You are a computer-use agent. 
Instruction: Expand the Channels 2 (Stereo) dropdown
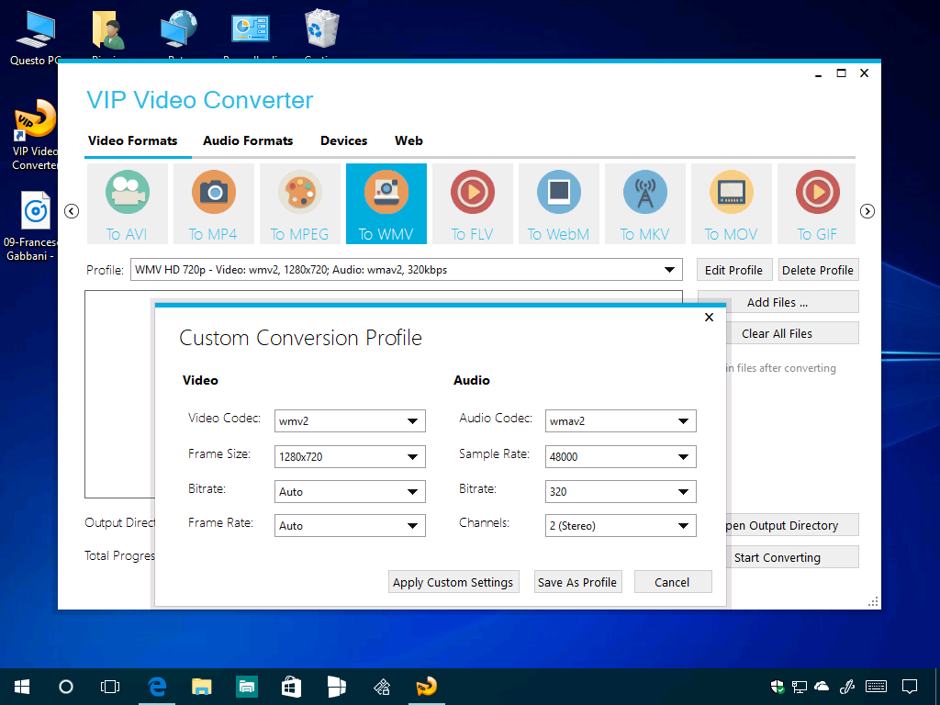tap(621, 526)
